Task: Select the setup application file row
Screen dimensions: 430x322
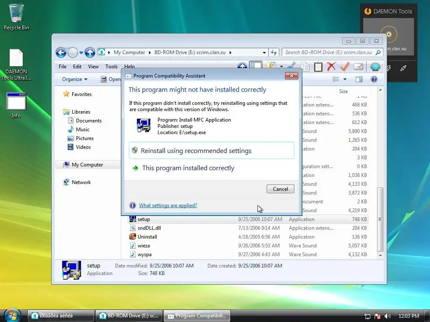Action: point(248,219)
